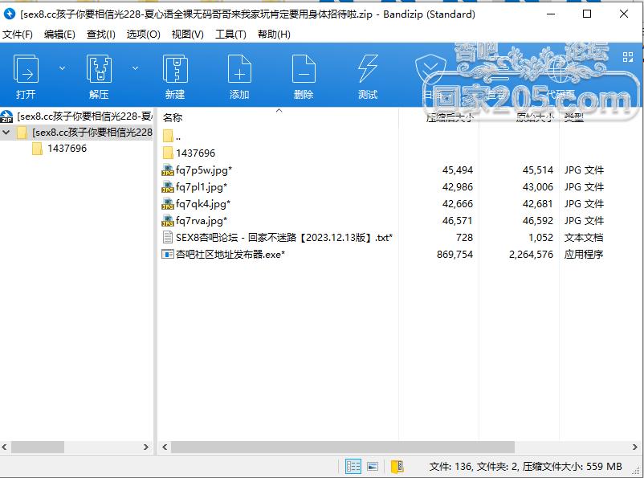Click 文本文档 type cell
This screenshot has height=478, width=644.
584,237
